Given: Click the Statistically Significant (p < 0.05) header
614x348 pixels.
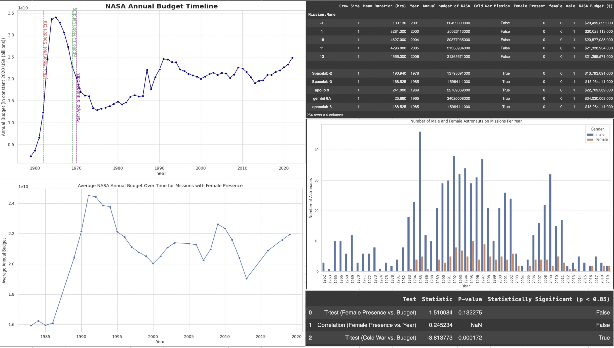Looking at the screenshot, I should pos(548,299).
